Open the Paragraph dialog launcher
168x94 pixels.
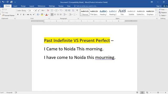tap(78, 19)
